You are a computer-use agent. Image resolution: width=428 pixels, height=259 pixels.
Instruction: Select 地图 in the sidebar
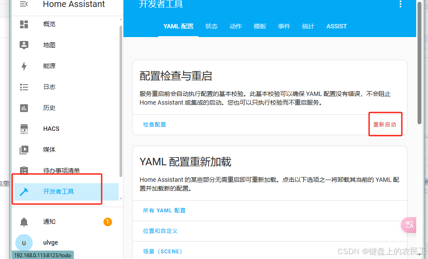pos(49,45)
